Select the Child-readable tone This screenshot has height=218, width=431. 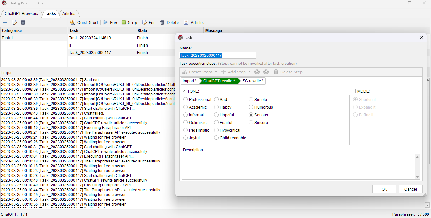(230, 138)
